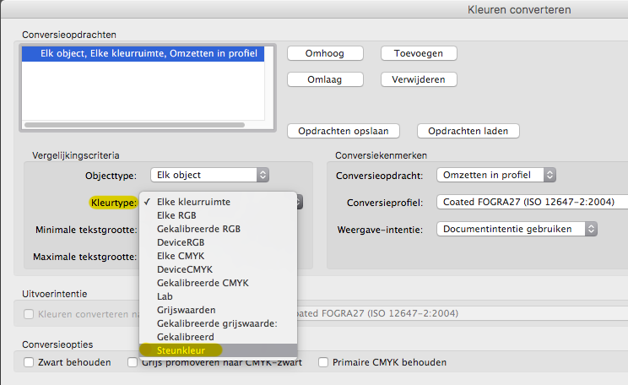Select Steunkleur from the color type list
628x385 pixels.
pyautogui.click(x=181, y=349)
